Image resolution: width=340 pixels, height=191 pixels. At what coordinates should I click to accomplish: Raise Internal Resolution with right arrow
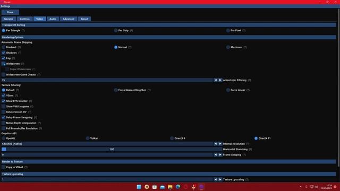point(220,144)
